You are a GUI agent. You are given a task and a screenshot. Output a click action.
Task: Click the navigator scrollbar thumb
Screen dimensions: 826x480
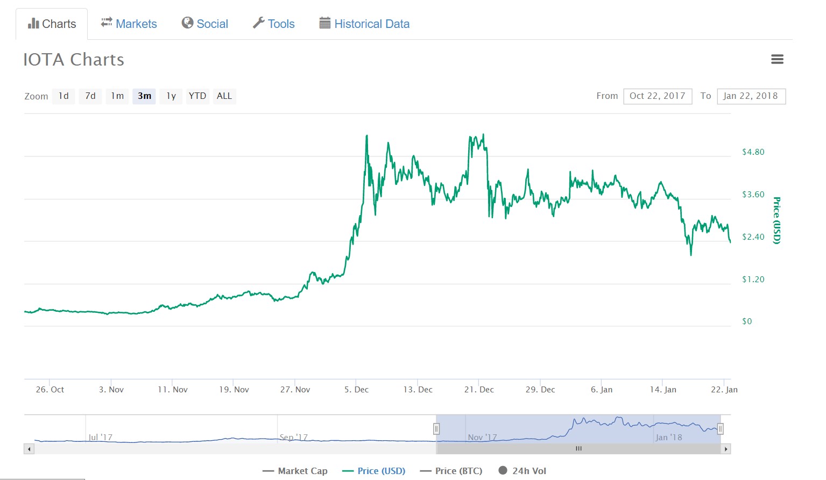click(x=578, y=449)
